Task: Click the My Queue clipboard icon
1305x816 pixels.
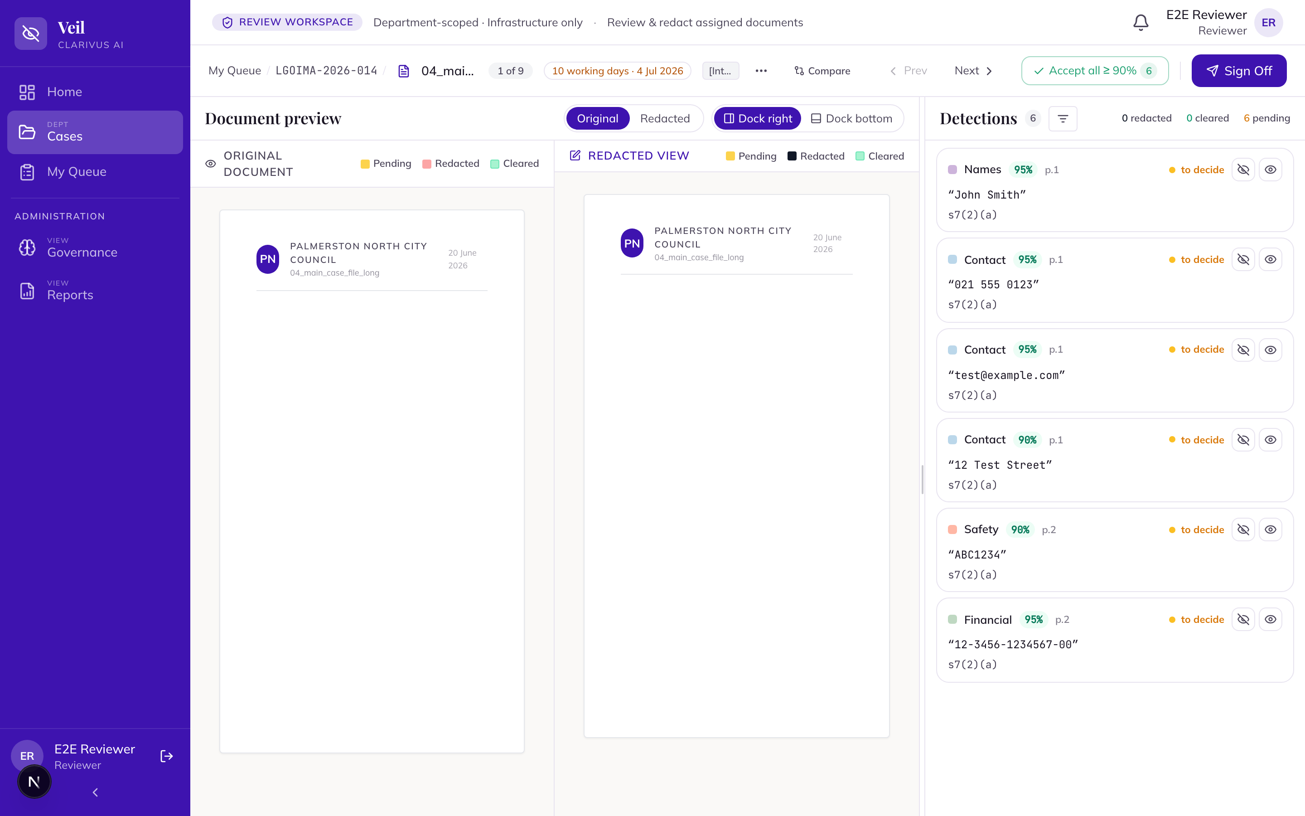Action: (x=27, y=172)
